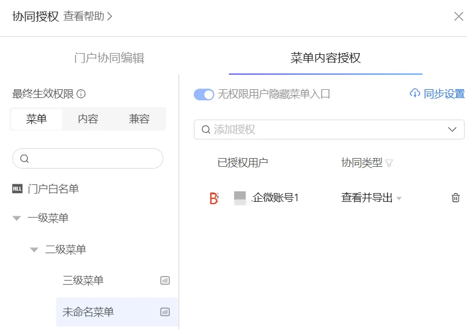Click the 企微账号1 user avatar
The image size is (467, 329).
240,198
